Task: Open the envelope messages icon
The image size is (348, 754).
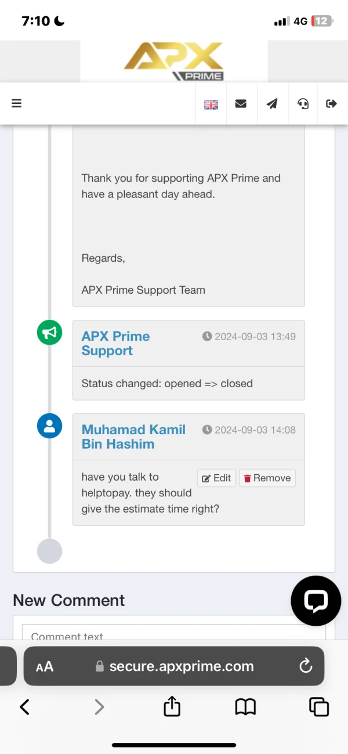Action: [241, 104]
